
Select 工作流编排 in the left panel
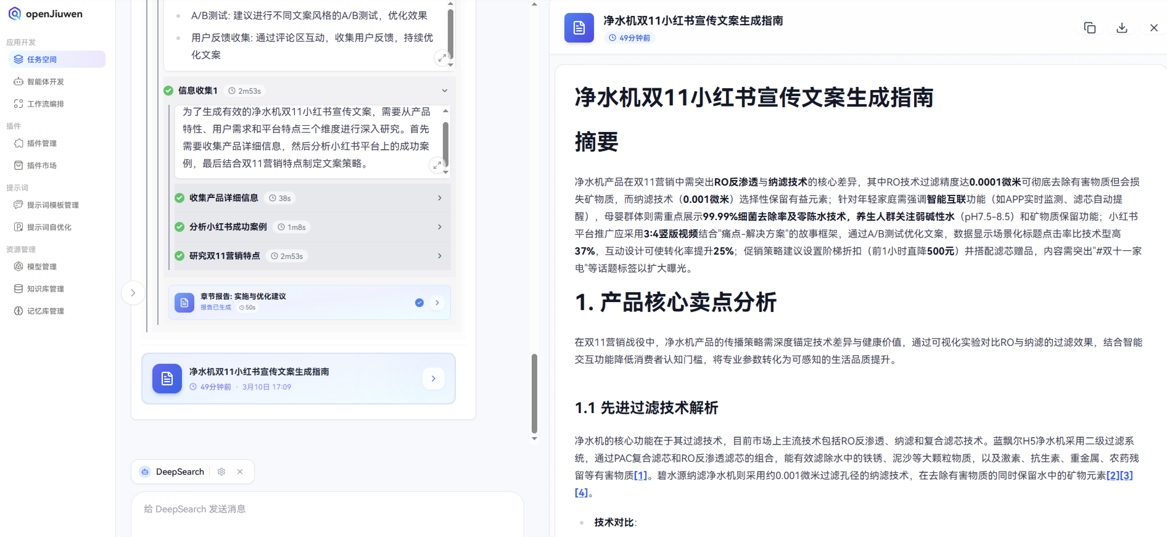(x=46, y=104)
